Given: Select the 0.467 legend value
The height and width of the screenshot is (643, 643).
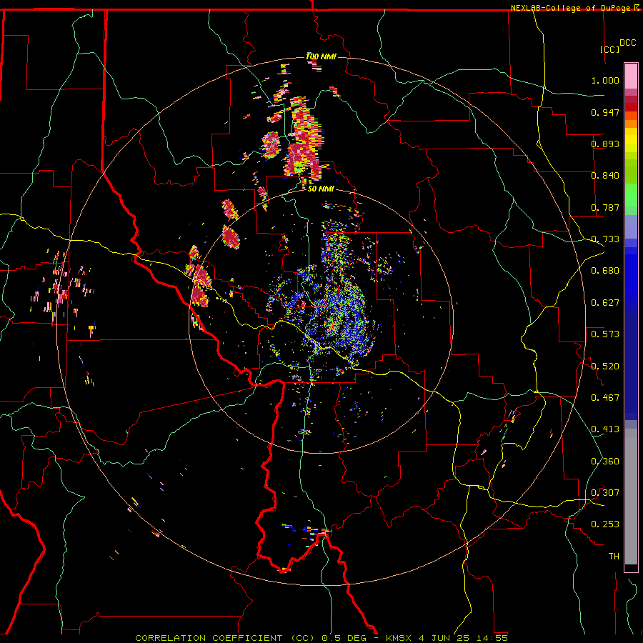Looking at the screenshot, I should tap(605, 398).
